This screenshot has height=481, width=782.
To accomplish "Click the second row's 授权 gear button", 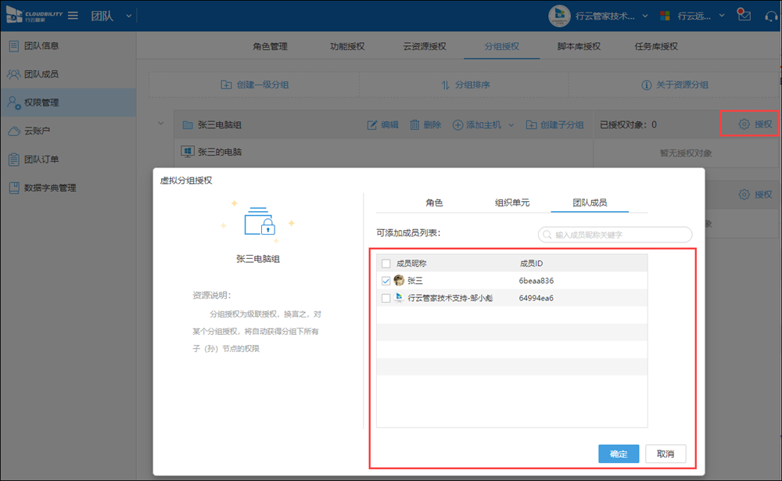I will click(755, 195).
